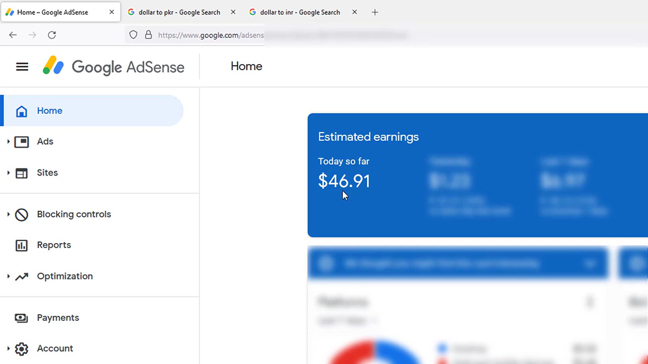Image resolution: width=648 pixels, height=364 pixels.
Task: Click the Today so far label
Action: (344, 161)
